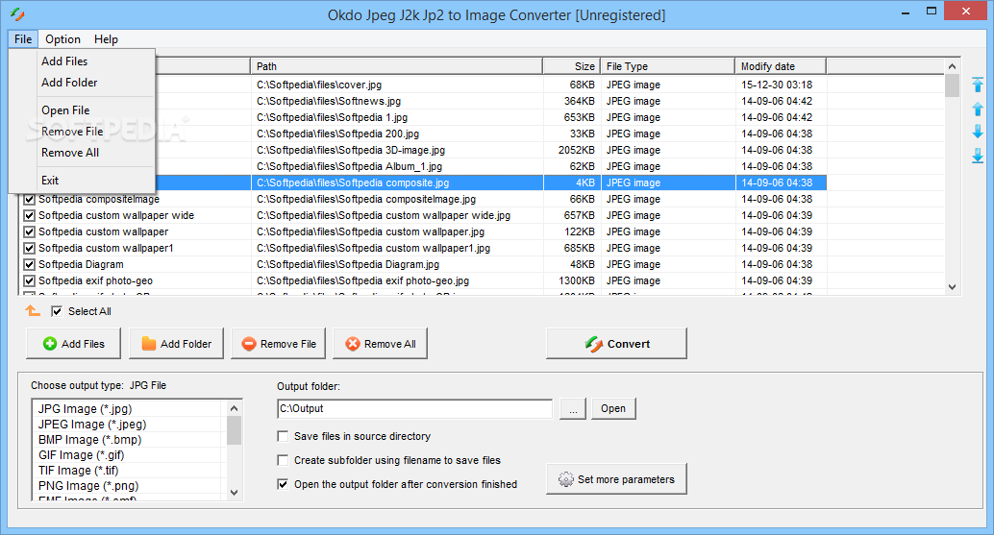Click the 2052KB size cell
994x535 pixels.
click(x=576, y=151)
